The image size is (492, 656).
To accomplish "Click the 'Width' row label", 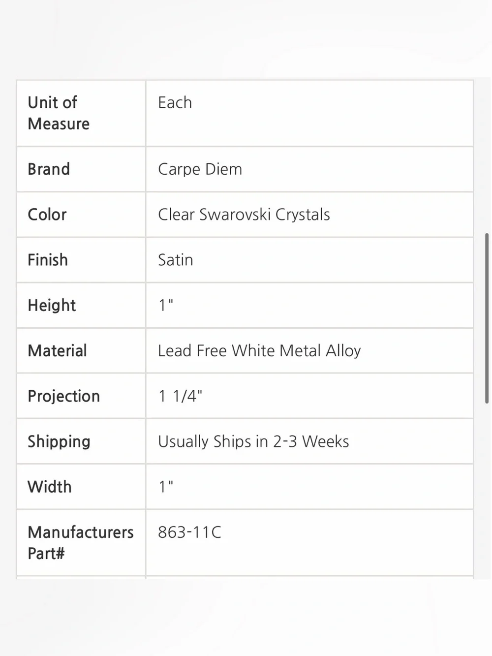I will point(50,487).
